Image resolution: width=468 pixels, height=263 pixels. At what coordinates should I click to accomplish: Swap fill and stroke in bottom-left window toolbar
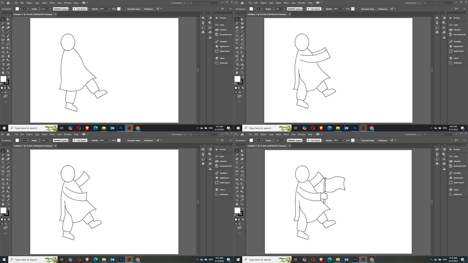tap(9, 209)
